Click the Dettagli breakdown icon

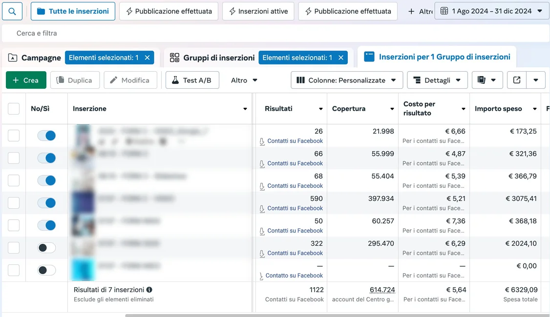[417, 80]
